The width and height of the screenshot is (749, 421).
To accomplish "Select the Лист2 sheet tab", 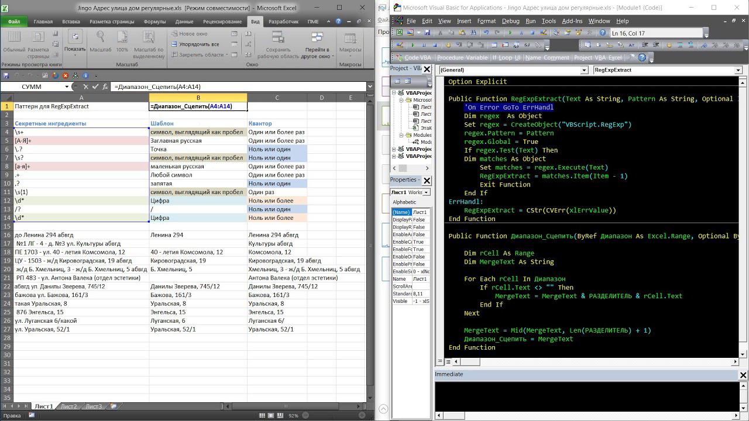I will (x=68, y=406).
